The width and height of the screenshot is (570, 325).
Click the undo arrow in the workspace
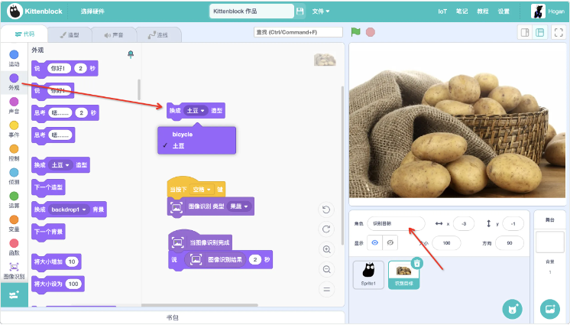pos(327,210)
